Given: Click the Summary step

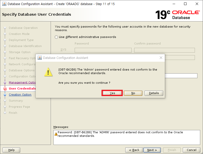Looking at the screenshot, I should point(16,101).
